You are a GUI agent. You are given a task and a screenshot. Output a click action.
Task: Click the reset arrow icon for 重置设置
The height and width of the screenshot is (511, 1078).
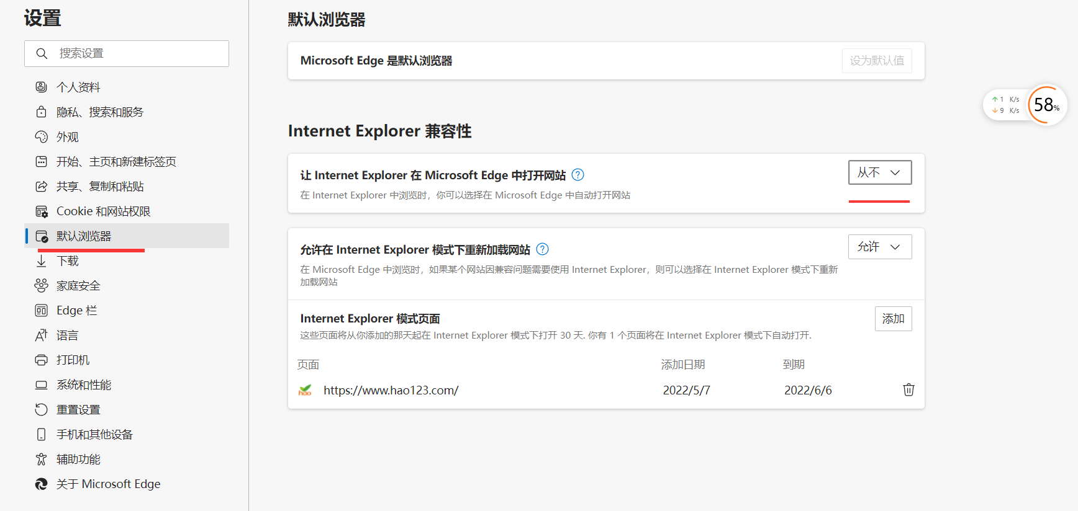tap(41, 409)
